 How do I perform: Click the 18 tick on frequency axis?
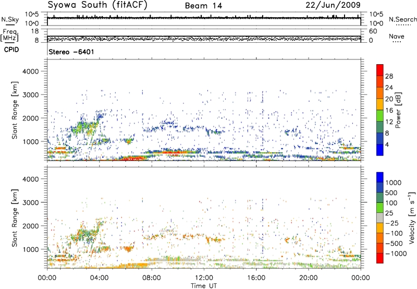(35, 31)
